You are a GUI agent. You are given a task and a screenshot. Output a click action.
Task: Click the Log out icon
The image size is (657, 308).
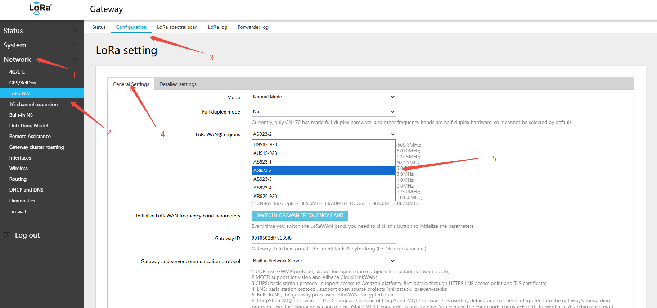click(x=7, y=235)
